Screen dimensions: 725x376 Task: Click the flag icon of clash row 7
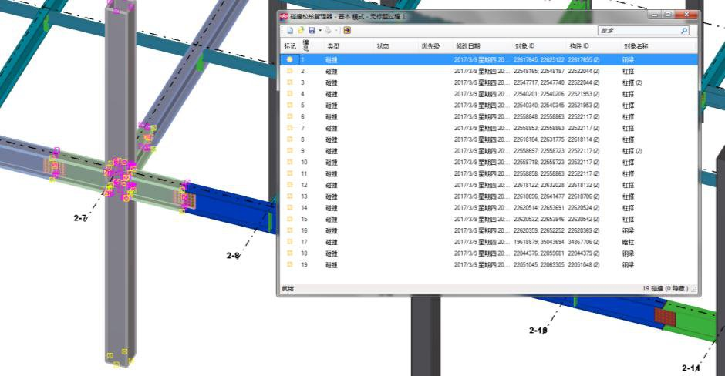tap(289, 128)
